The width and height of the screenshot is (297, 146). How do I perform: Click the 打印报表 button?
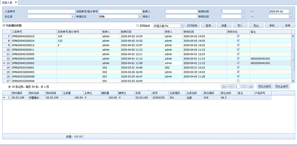(192, 26)
